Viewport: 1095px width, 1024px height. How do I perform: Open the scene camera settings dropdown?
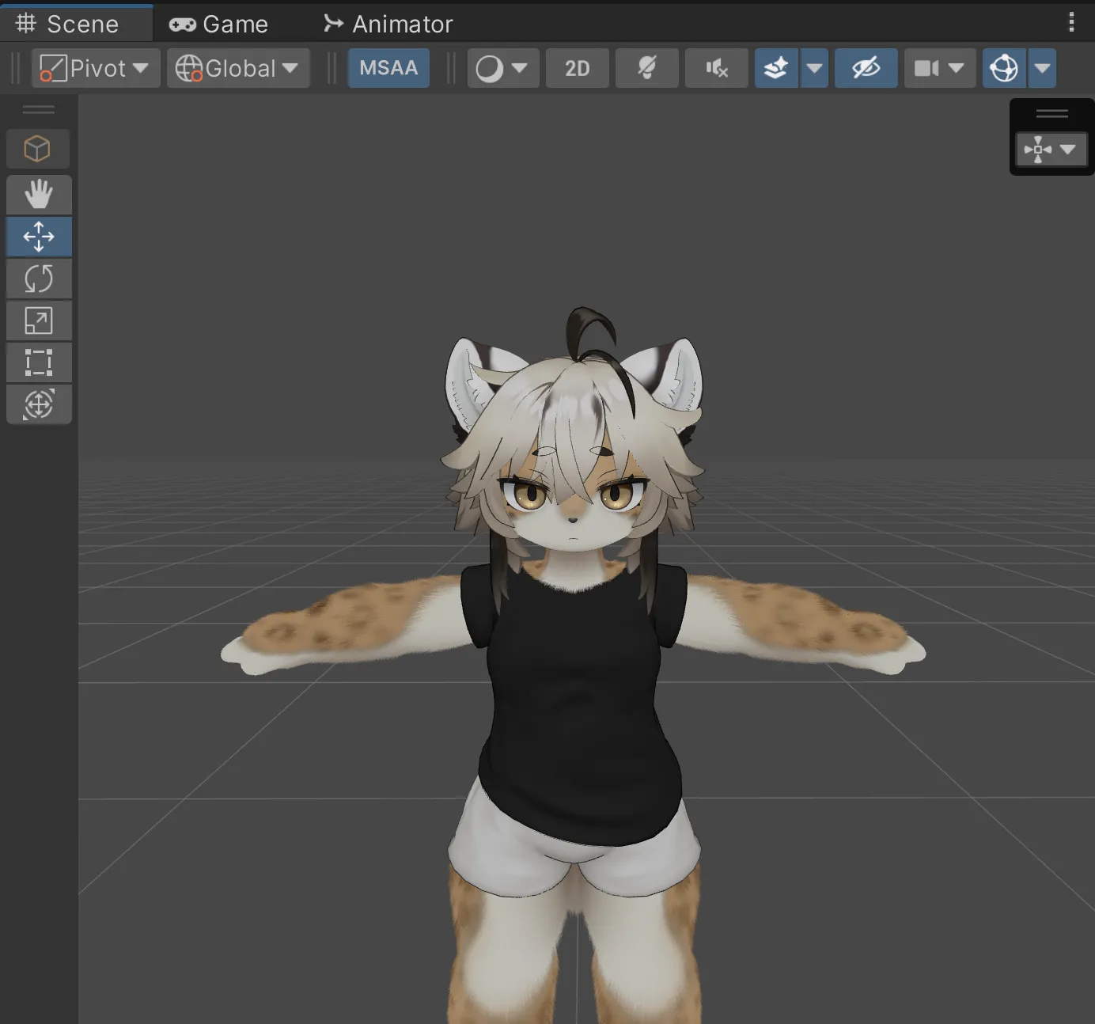939,68
